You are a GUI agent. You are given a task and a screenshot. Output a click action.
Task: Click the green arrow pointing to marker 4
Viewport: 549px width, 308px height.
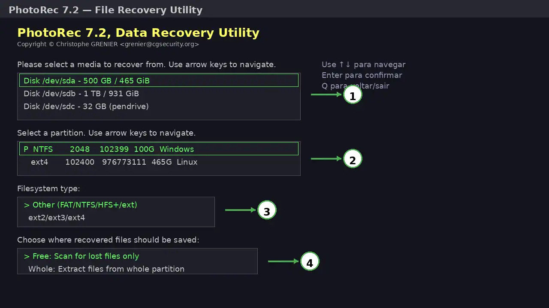pyautogui.click(x=284, y=261)
